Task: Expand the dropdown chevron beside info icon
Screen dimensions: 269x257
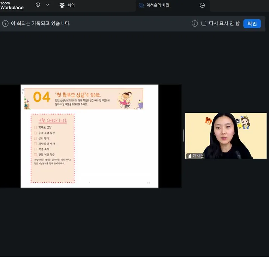Action: (x=47, y=5)
